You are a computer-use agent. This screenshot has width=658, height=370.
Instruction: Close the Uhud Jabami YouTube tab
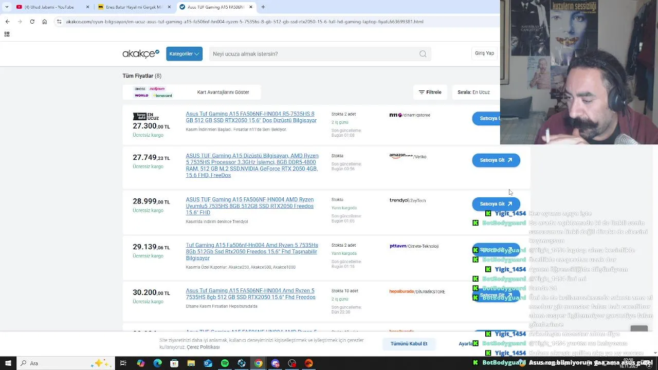click(x=88, y=7)
